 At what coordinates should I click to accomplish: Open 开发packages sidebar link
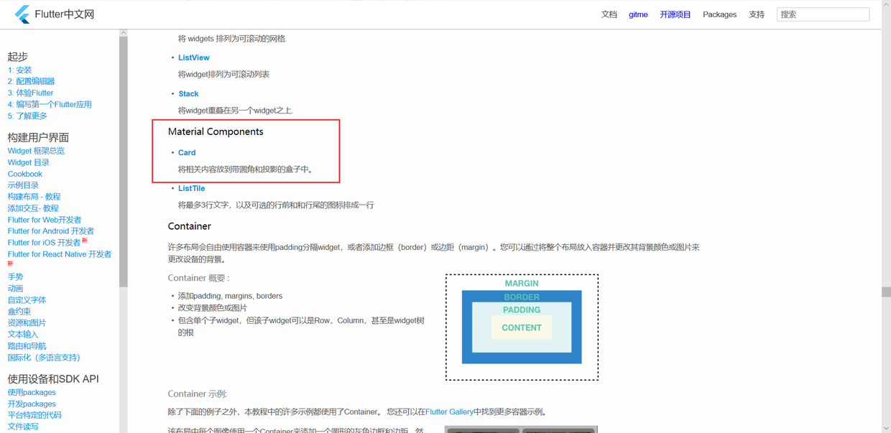pos(32,404)
